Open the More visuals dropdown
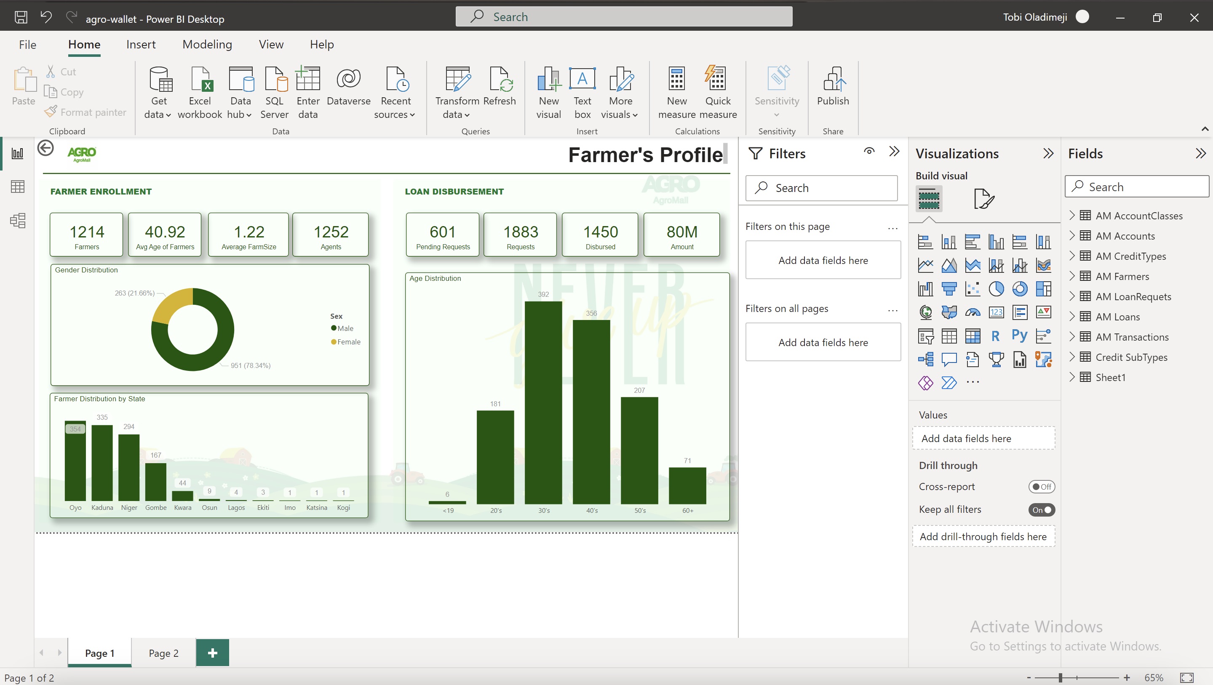 point(619,92)
